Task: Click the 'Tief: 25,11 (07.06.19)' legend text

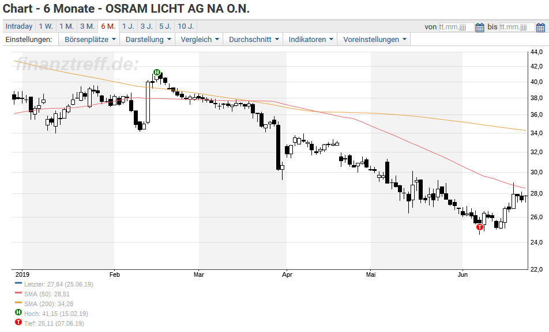Action: click(54, 323)
